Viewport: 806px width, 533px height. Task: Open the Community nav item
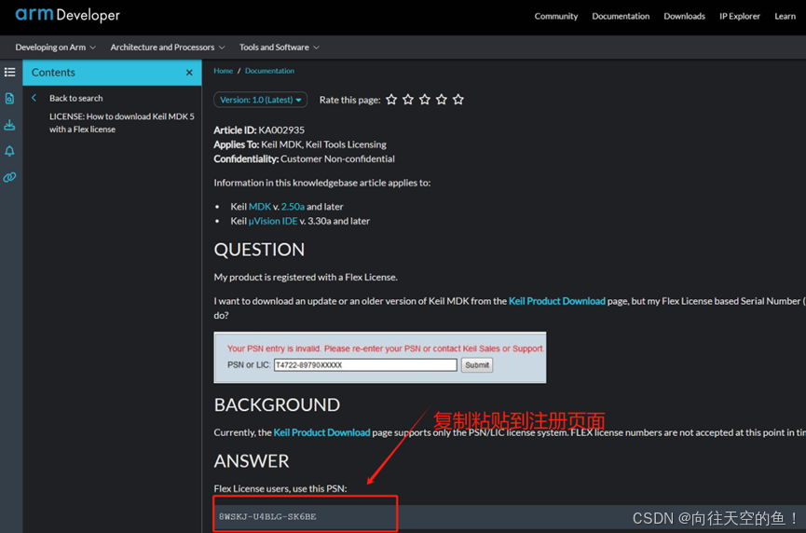click(x=556, y=16)
